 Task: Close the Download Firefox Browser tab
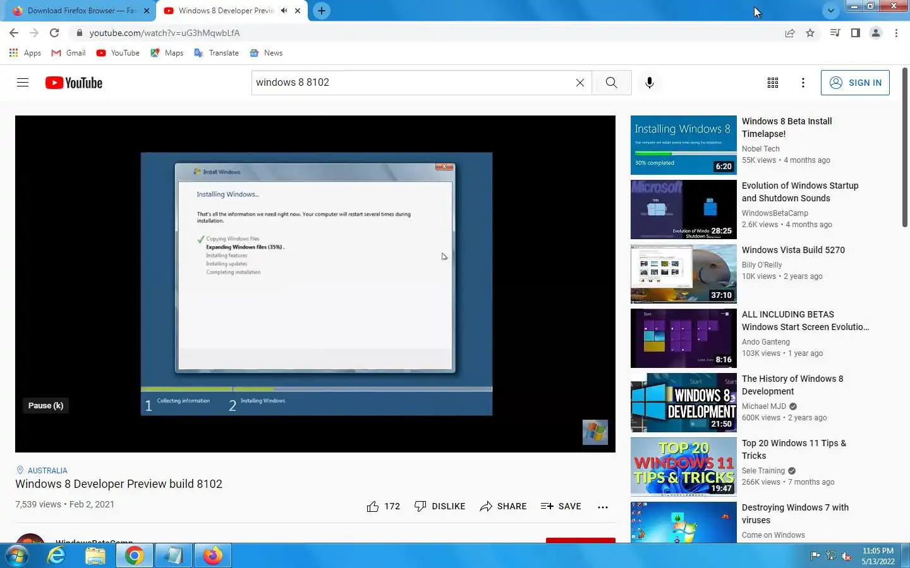[x=147, y=11]
